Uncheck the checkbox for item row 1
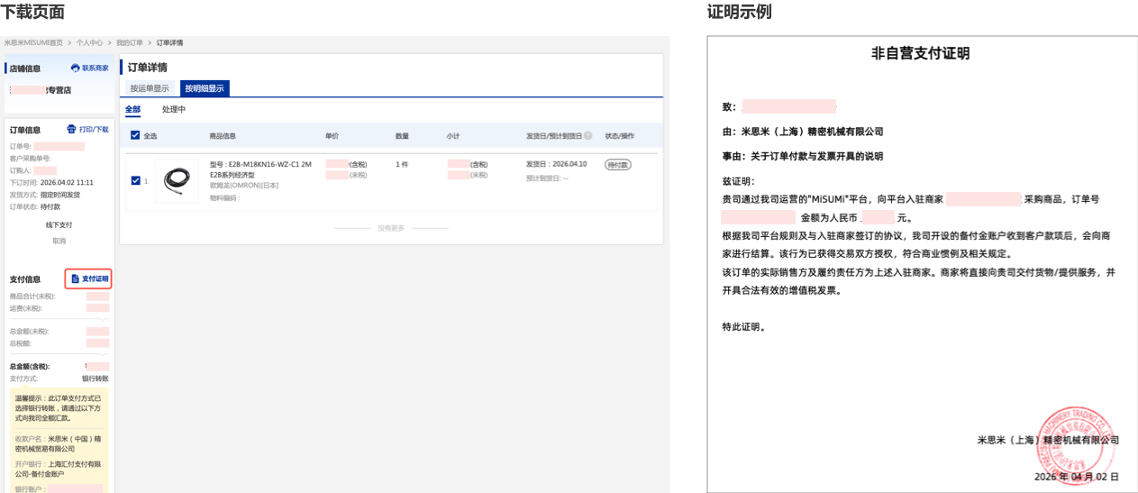 click(x=136, y=180)
